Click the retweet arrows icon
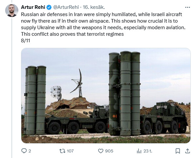196x158 pixels. [x=62, y=151]
